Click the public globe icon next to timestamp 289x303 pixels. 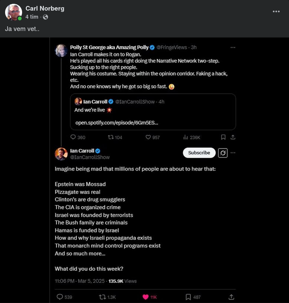pos(45,17)
